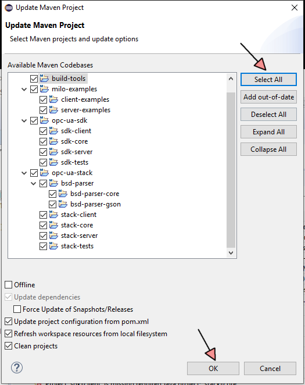Uncheck the Clean projects option
This screenshot has width=305, height=385.
pyautogui.click(x=9, y=345)
